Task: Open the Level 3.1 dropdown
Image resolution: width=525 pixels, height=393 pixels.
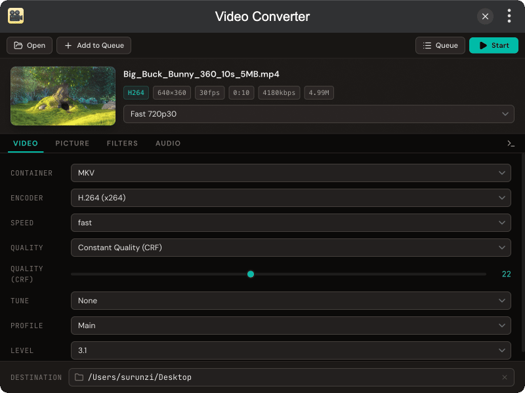Action: pos(291,350)
